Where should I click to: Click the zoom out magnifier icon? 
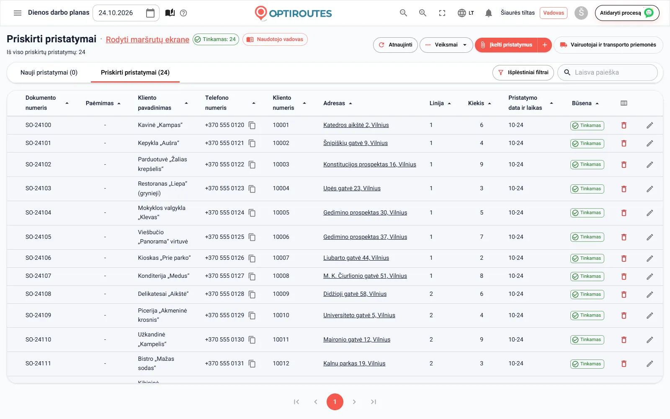[x=403, y=13]
